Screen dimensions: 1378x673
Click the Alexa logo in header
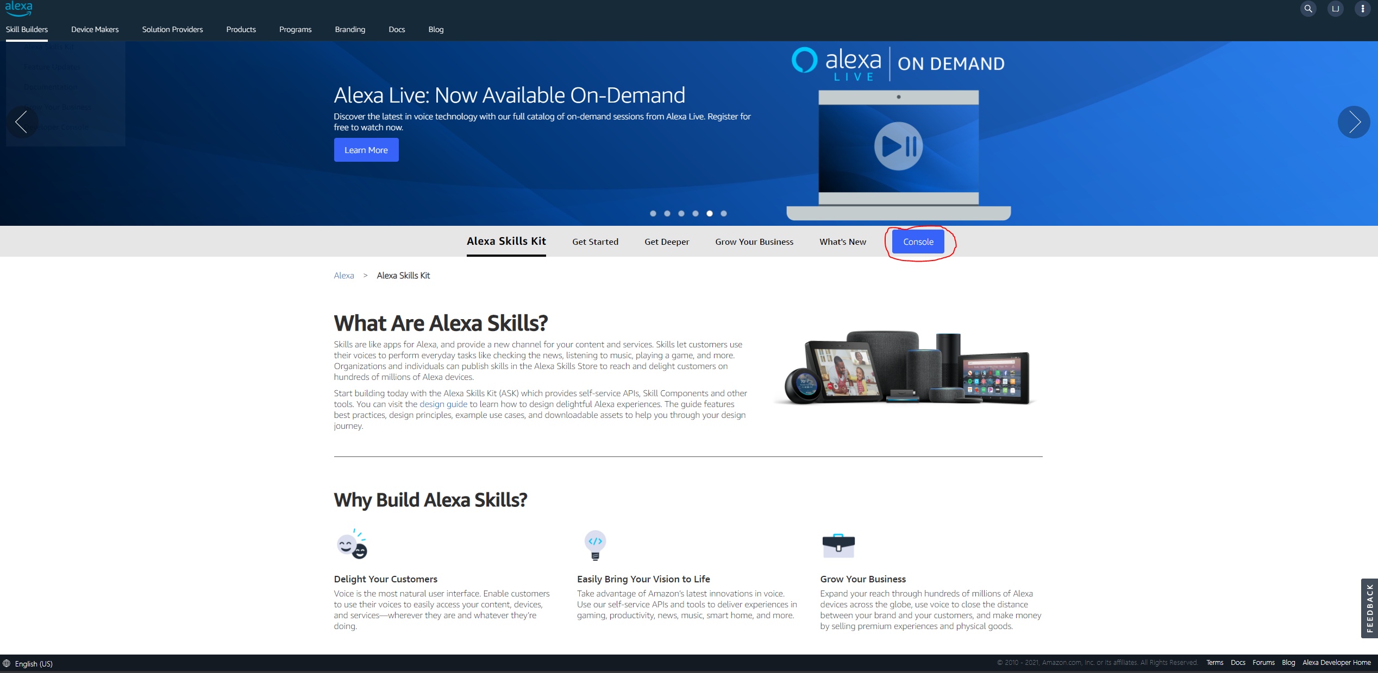click(18, 8)
